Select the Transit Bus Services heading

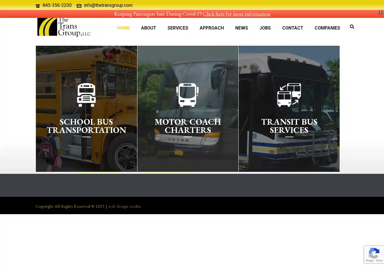[x=289, y=126]
